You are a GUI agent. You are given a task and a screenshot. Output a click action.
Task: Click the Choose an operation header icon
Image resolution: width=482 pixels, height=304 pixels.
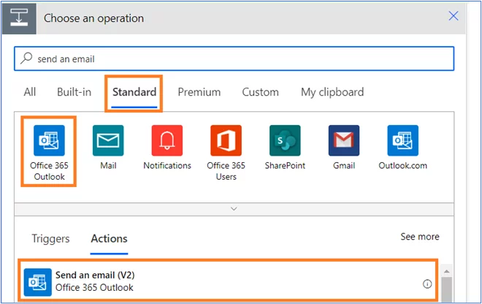(19, 18)
